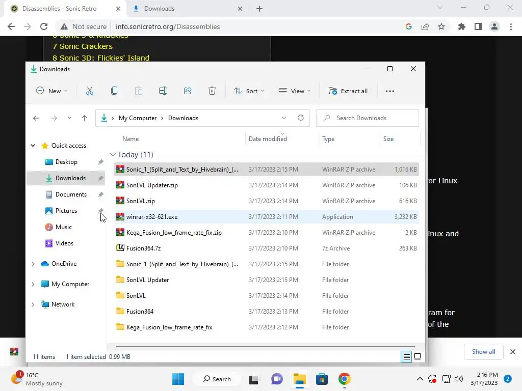Open the Sort dropdown

tap(249, 91)
